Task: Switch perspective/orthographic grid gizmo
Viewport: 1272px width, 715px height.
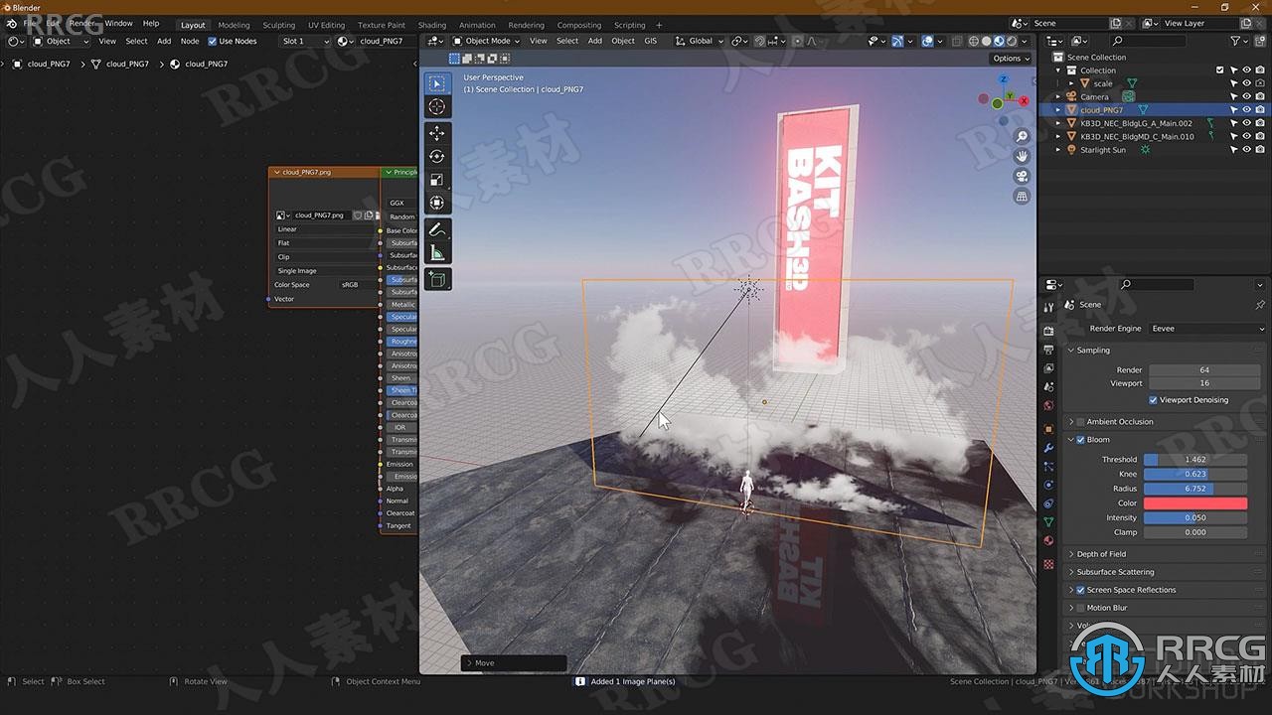Action: [x=1021, y=197]
